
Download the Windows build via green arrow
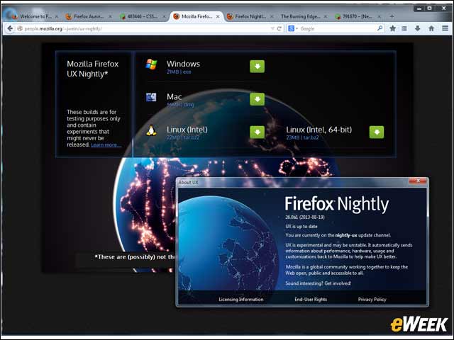click(257, 67)
